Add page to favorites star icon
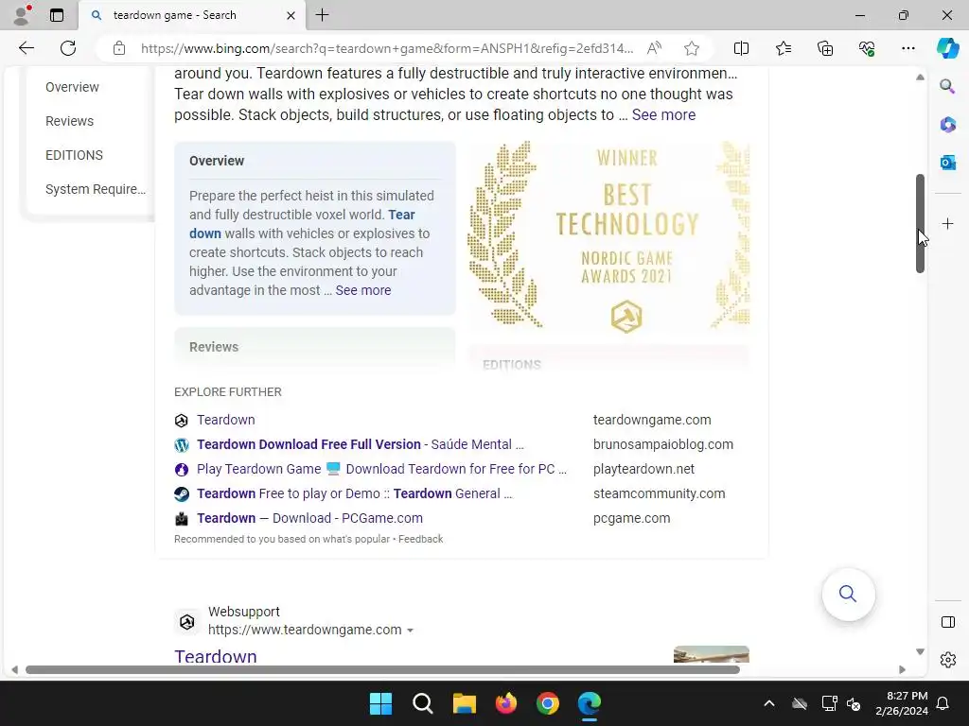 pos(692,48)
